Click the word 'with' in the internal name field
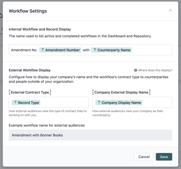The height and width of the screenshot is (169, 181). coord(86,50)
